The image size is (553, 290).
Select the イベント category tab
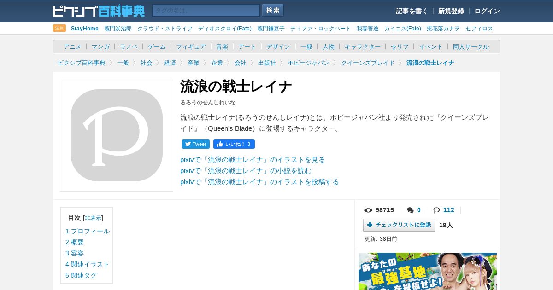click(x=431, y=46)
